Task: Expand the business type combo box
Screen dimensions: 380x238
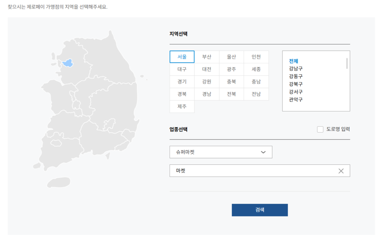Action: pos(221,152)
